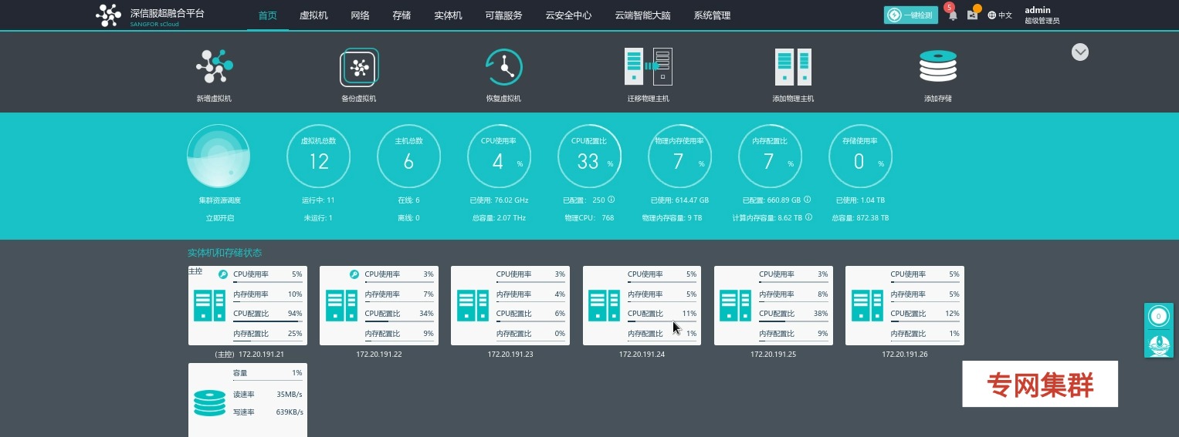Click the 虚拟机总数 12 gauge circle
This screenshot has height=437, width=1179.
click(x=319, y=156)
